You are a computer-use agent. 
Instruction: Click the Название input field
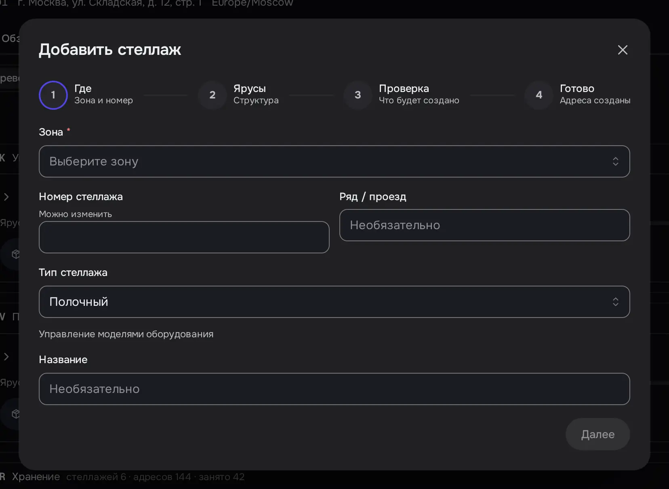(334, 389)
